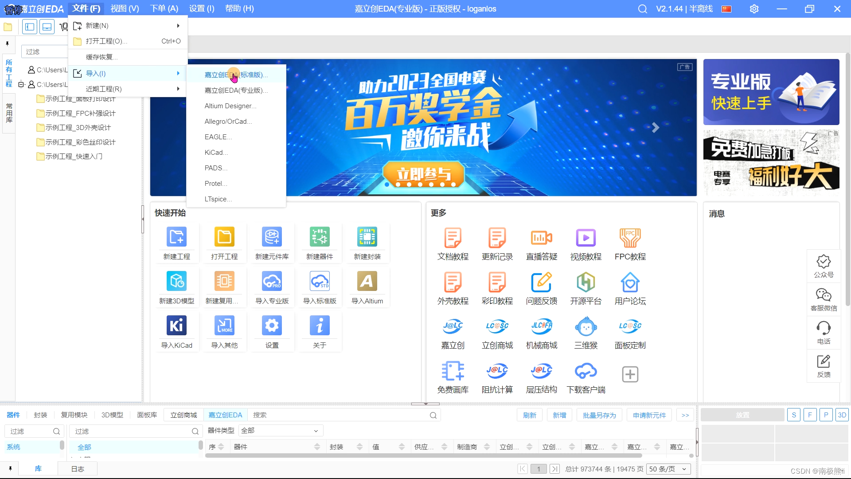The width and height of the screenshot is (851, 479).
Task: Open 导入KiCad quick start icon
Action: point(176,326)
